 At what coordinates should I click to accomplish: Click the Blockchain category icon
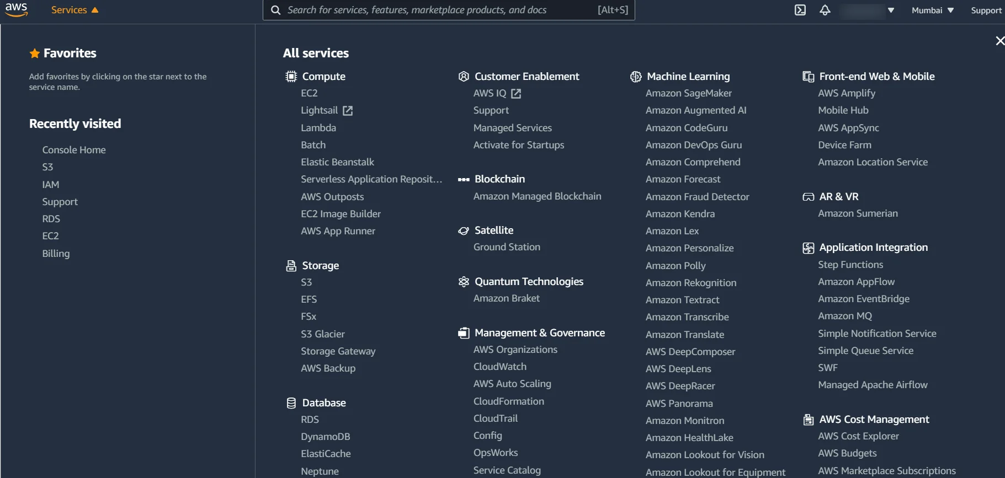(x=464, y=179)
